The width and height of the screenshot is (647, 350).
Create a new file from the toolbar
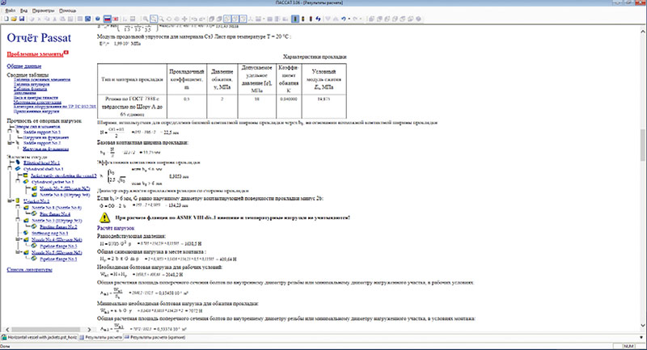pos(6,19)
